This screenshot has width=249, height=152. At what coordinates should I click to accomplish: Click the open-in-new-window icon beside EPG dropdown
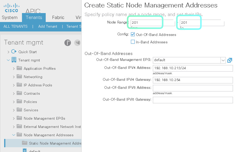(229, 60)
